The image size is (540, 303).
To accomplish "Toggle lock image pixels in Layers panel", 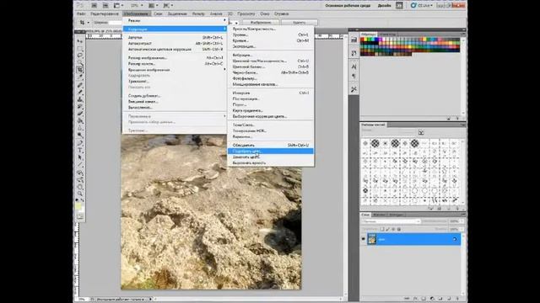I will (x=387, y=229).
